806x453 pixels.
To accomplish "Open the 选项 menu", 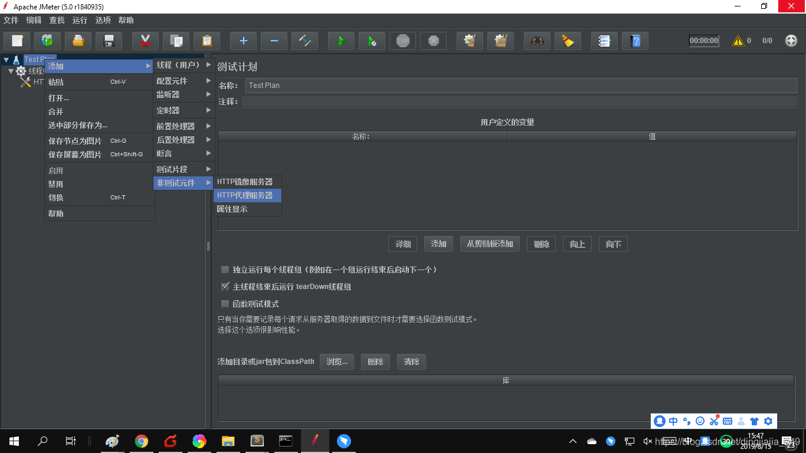I will [103, 20].
